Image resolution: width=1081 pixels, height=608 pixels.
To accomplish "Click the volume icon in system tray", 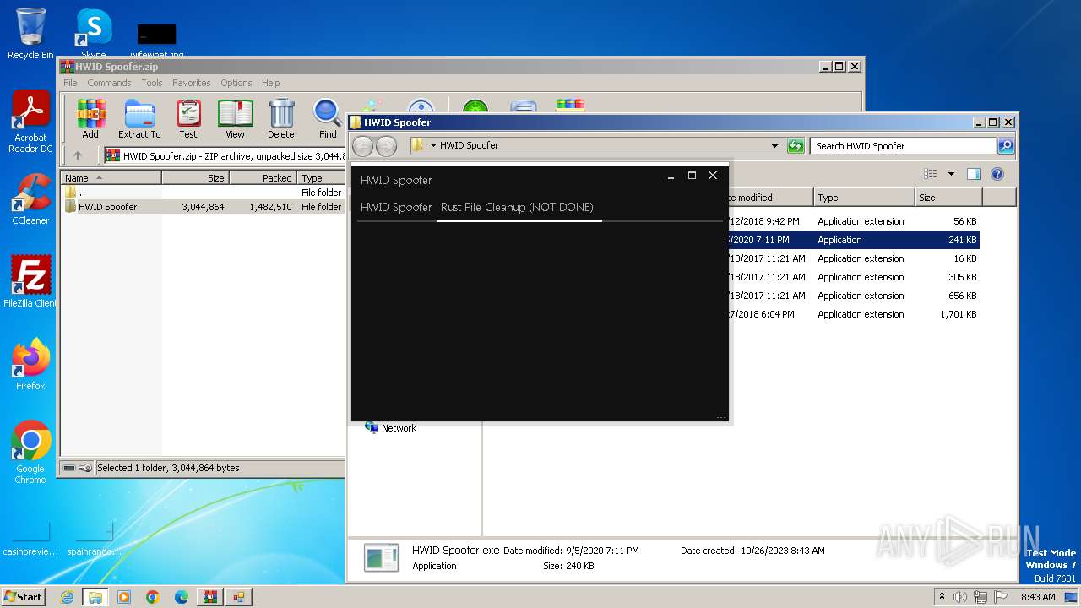I will pyautogui.click(x=960, y=597).
